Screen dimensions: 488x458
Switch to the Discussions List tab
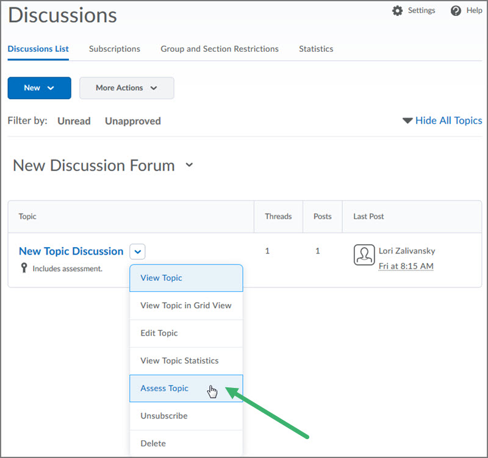point(38,49)
